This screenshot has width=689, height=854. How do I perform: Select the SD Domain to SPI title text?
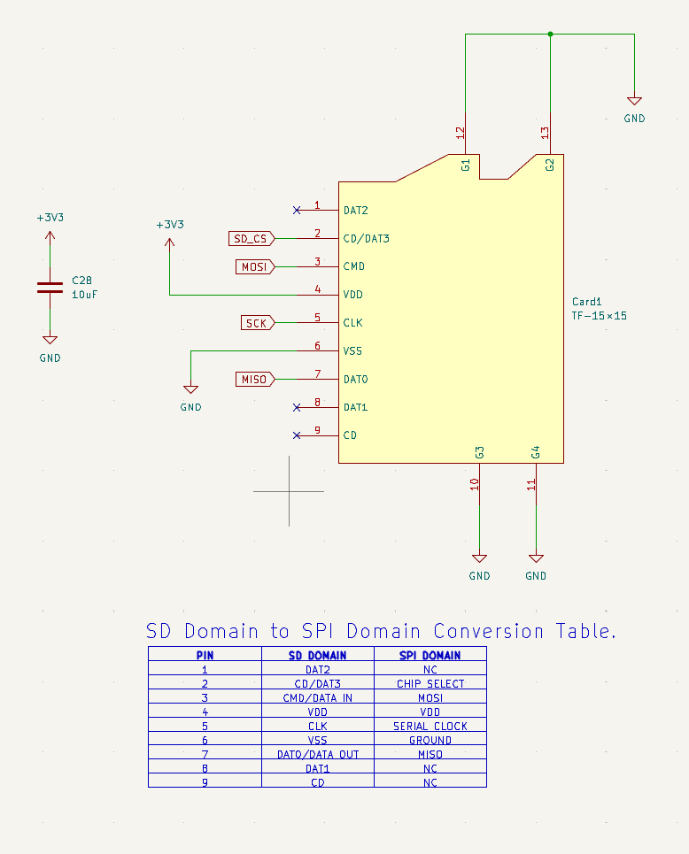pos(381,631)
